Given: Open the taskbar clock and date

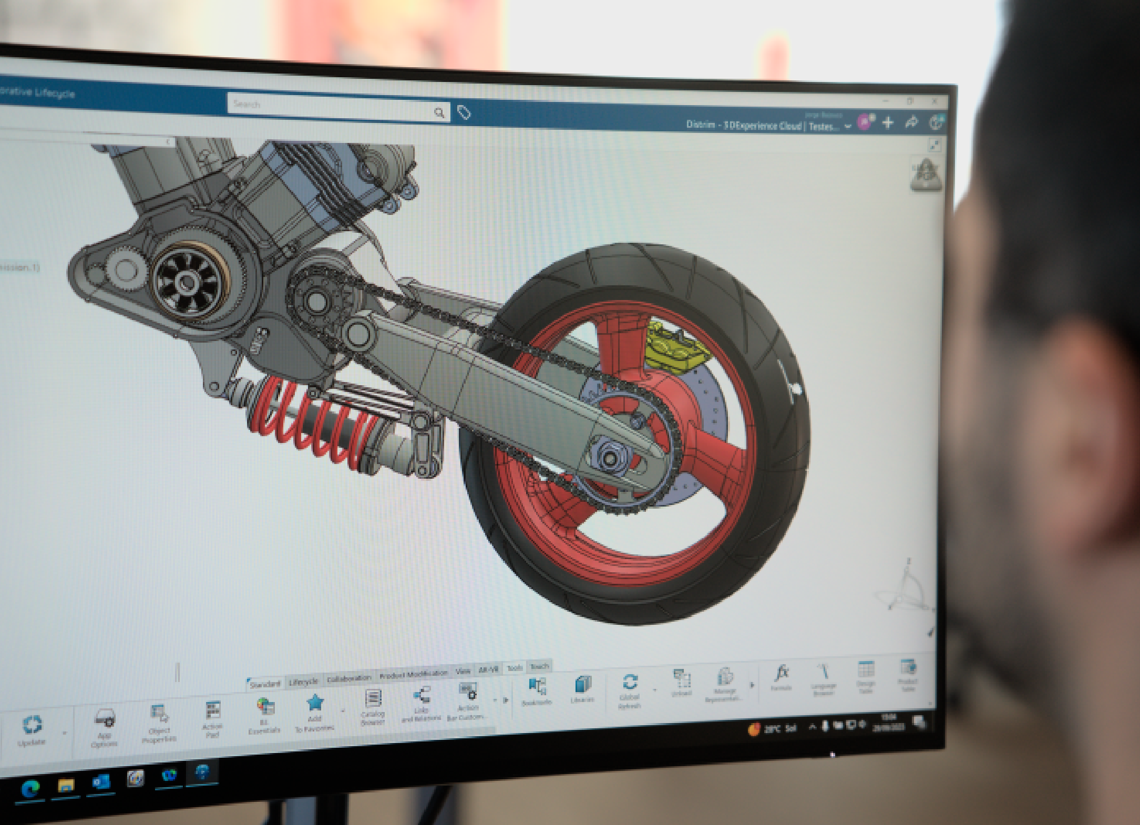Looking at the screenshot, I should tap(888, 723).
